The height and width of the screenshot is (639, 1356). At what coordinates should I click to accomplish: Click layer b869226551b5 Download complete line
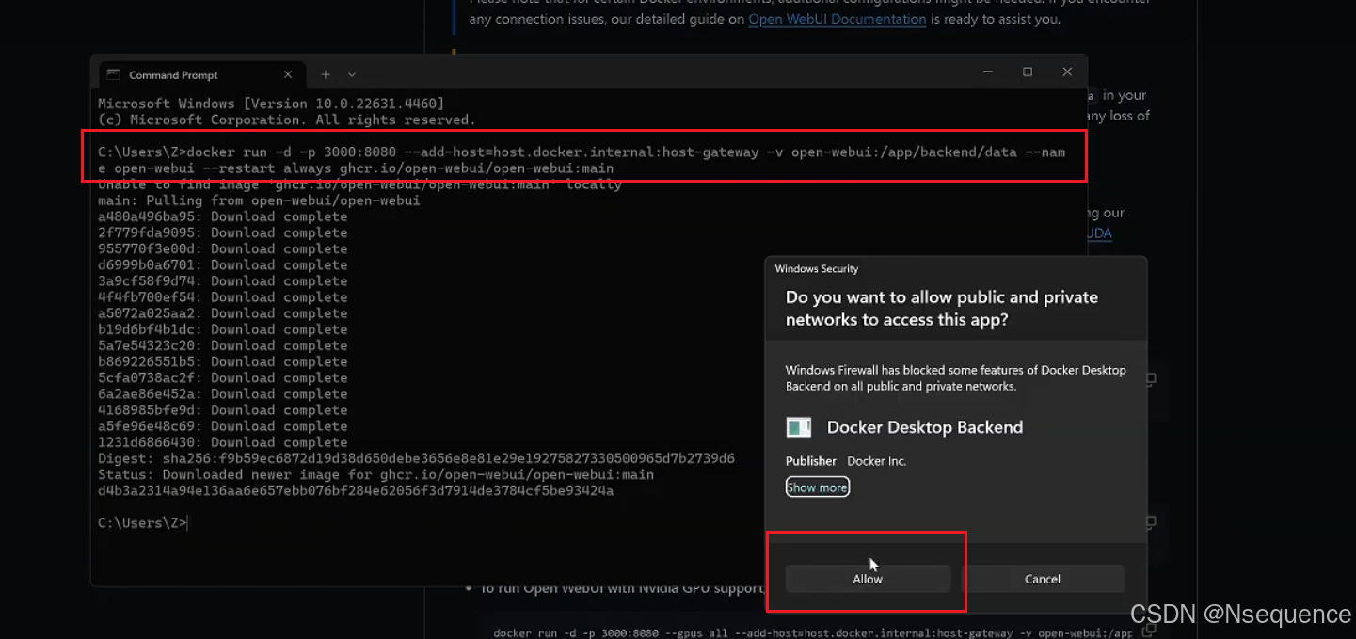click(223, 361)
